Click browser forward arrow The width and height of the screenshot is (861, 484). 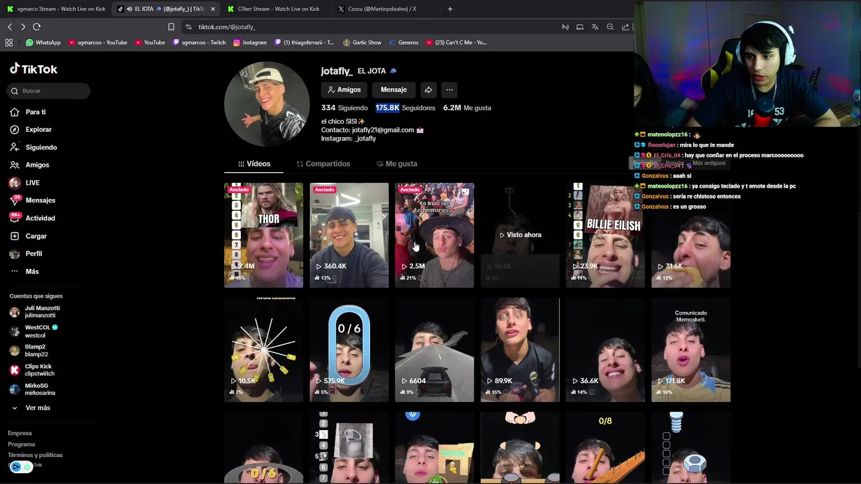(x=23, y=27)
